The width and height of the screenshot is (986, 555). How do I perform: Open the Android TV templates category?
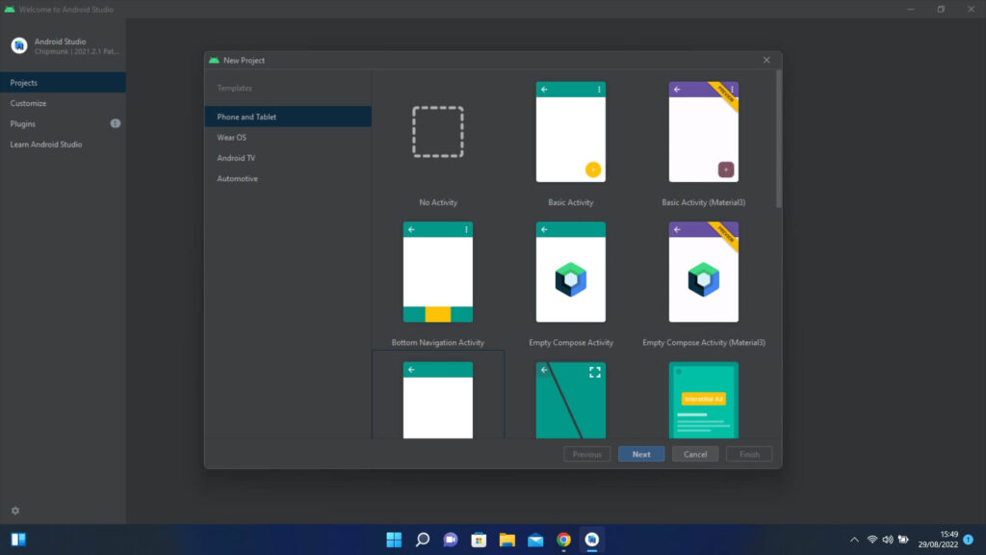(288, 158)
